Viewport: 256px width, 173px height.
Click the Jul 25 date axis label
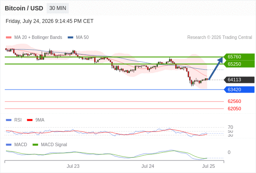coord(209,166)
